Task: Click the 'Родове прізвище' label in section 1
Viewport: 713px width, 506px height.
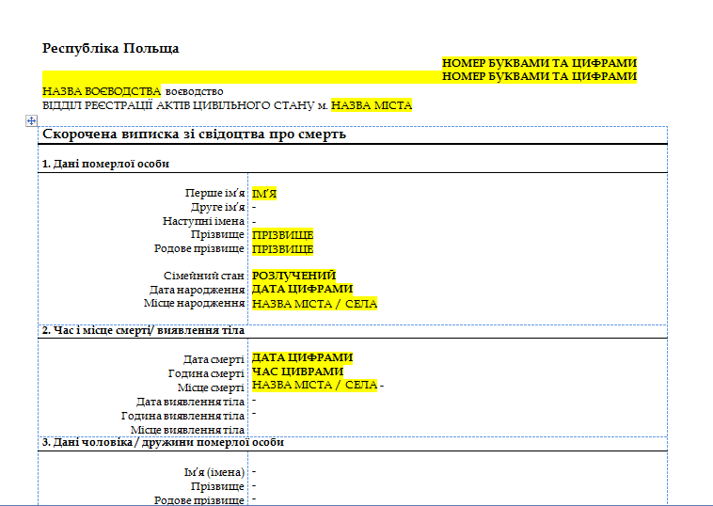Action: [x=199, y=248]
